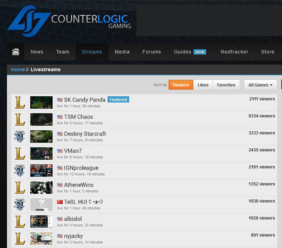Viewport: 282px width, 248px height.
Task: Open the News menu item
Action: 37,52
